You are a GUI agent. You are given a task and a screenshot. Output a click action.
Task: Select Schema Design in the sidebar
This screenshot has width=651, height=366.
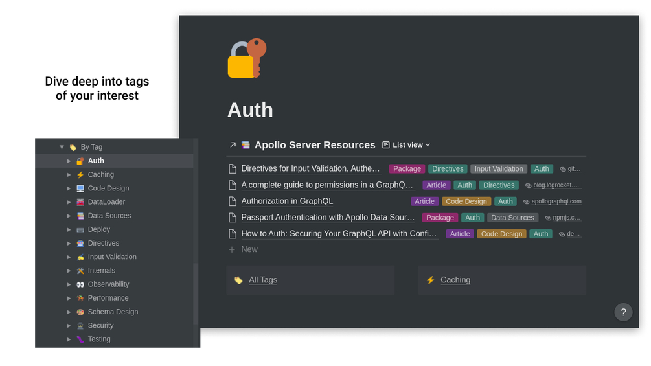(113, 312)
